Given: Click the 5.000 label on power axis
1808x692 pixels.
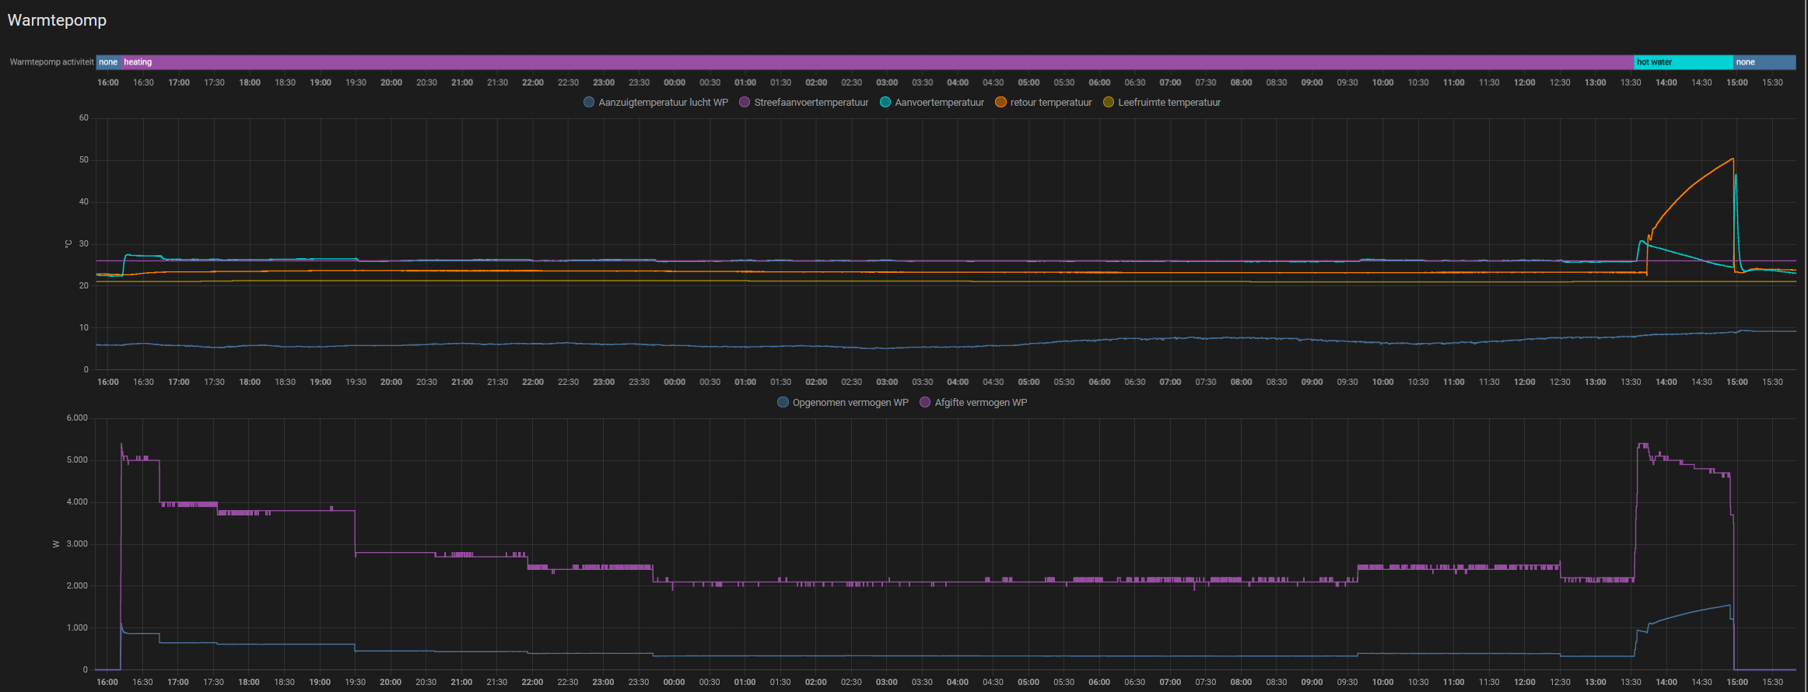Looking at the screenshot, I should click(78, 460).
